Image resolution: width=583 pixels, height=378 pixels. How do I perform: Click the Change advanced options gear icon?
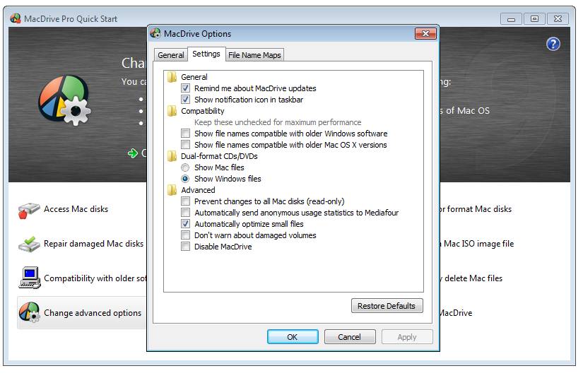tap(30, 312)
